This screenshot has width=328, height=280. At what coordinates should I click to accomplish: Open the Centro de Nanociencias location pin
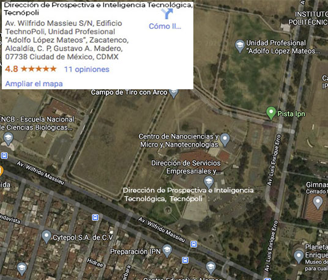point(225,139)
